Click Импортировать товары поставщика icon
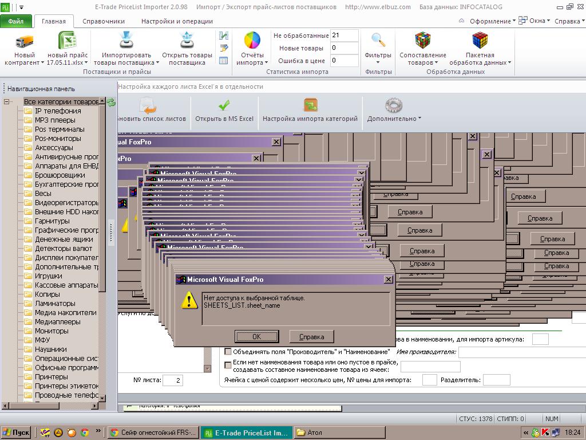Image resolution: width=586 pixels, height=440 pixels. pyautogui.click(x=126, y=41)
